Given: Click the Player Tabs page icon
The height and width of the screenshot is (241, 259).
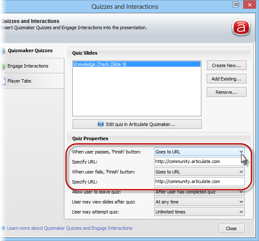Looking at the screenshot, I should pos(3,81).
